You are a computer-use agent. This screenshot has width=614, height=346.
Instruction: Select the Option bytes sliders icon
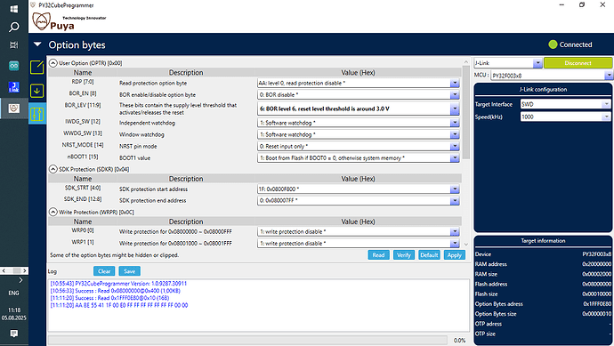pyautogui.click(x=37, y=114)
